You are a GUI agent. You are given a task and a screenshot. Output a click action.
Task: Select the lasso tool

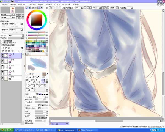30,74
